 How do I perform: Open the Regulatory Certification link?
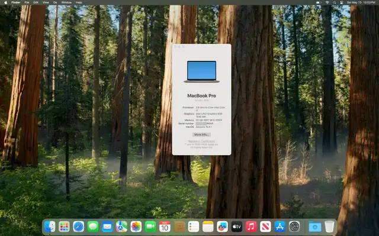click(x=201, y=141)
